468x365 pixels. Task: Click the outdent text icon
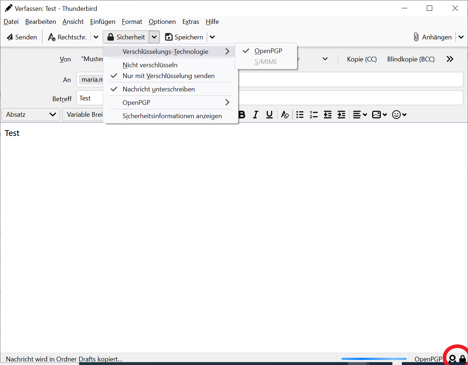(x=328, y=115)
